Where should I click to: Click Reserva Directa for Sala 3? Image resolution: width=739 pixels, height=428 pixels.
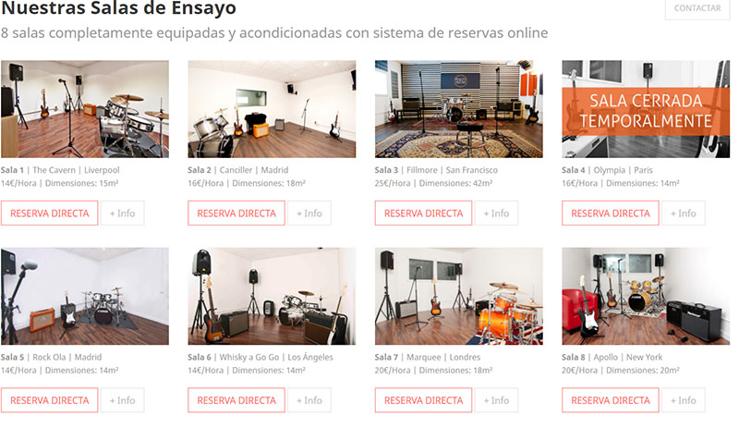click(x=423, y=214)
